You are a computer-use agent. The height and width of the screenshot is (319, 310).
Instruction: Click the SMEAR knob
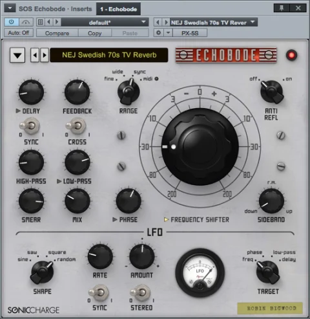pyautogui.click(x=31, y=201)
